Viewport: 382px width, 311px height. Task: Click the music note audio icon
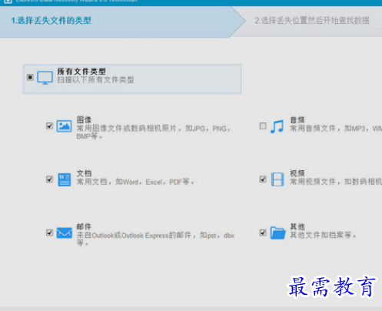point(277,126)
